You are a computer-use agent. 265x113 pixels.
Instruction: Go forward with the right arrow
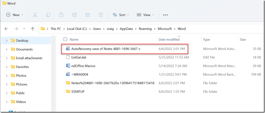point(16,29)
